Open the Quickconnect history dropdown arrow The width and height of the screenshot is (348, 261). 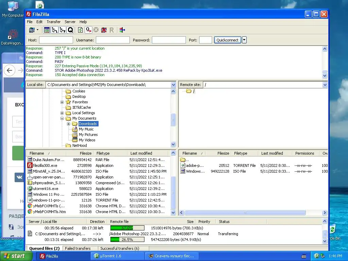[x=244, y=40]
